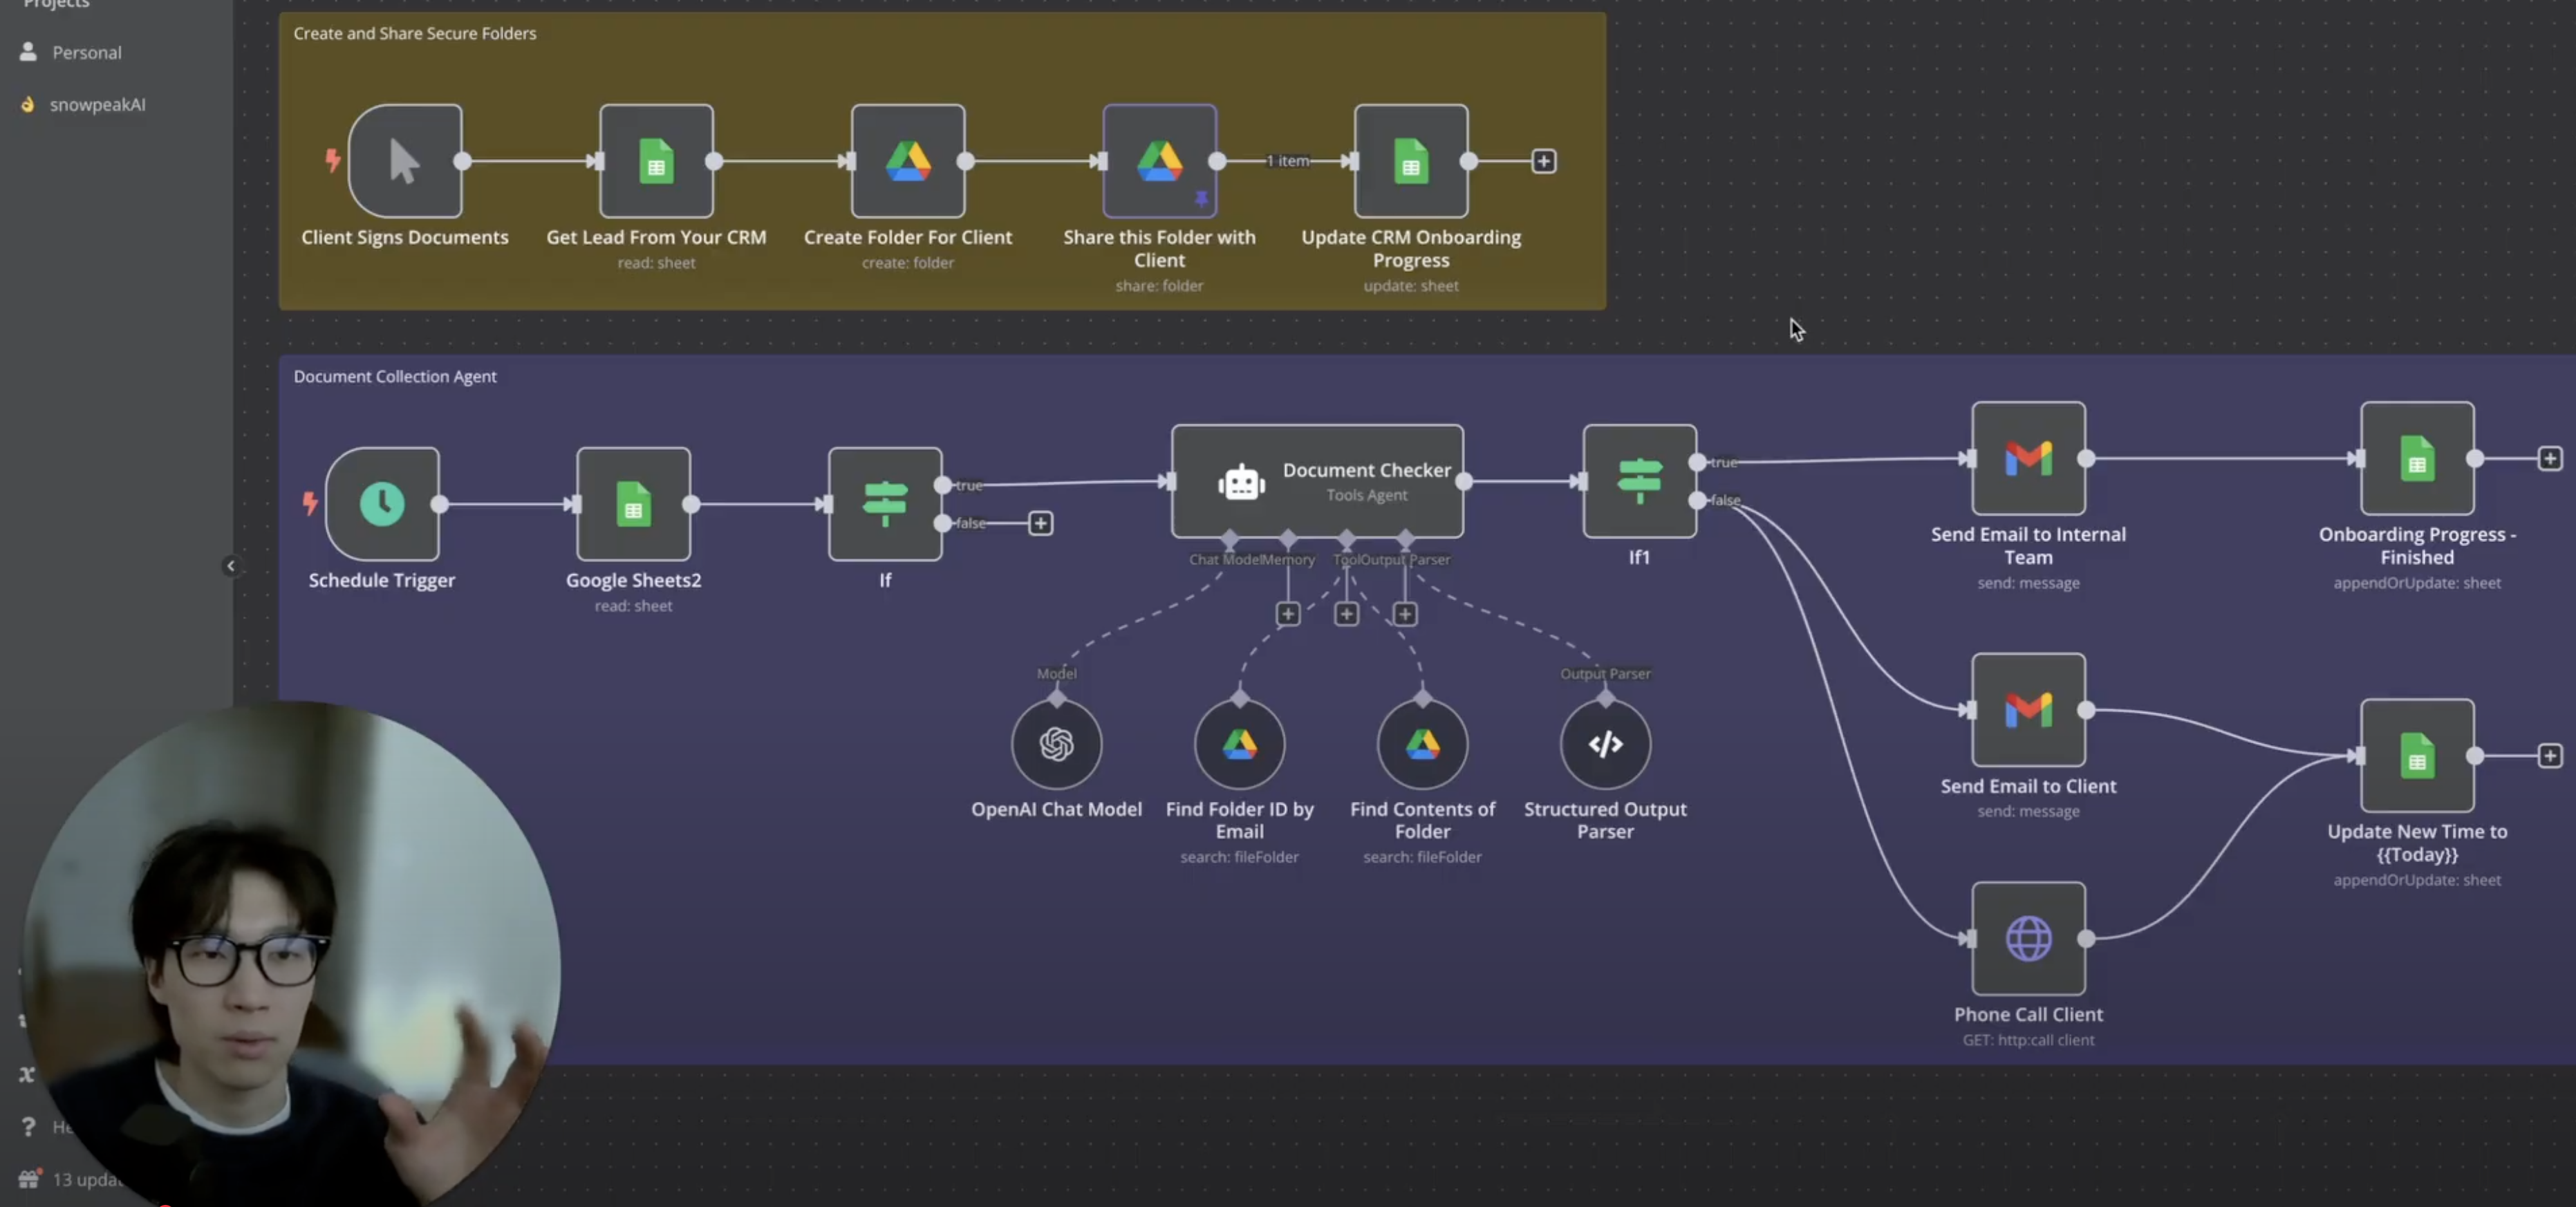The width and height of the screenshot is (2576, 1207).
Task: Click the Document Collection Agent sticky note title
Action: pyautogui.click(x=394, y=376)
